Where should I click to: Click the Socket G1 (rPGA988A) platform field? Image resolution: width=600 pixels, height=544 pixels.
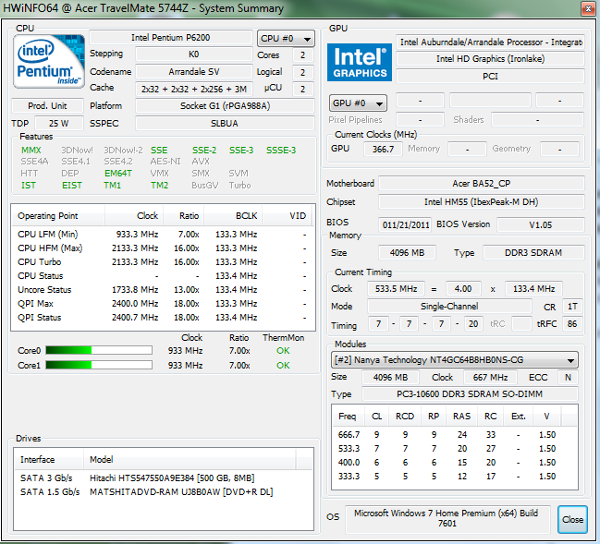click(x=225, y=106)
